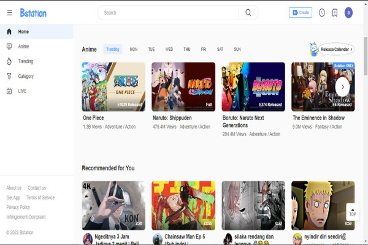Click the Contact us link
Screen dimensions: 368x245
pos(37,188)
